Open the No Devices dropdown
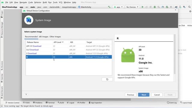The width and height of the screenshot is (192, 108). (x=132, y=7)
